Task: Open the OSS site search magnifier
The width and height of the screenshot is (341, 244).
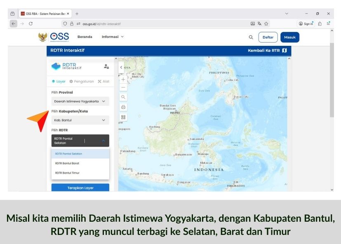Action: [x=251, y=37]
